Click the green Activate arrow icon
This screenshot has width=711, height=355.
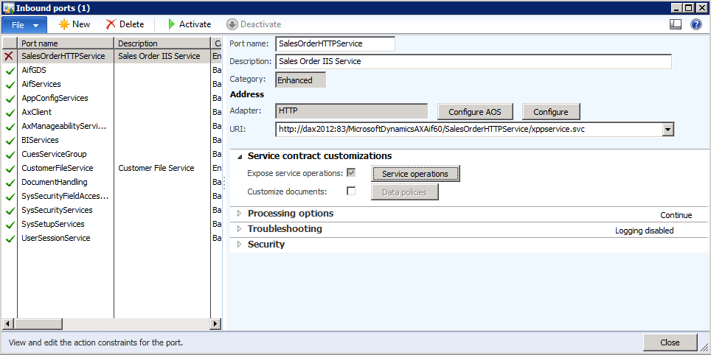[171, 24]
